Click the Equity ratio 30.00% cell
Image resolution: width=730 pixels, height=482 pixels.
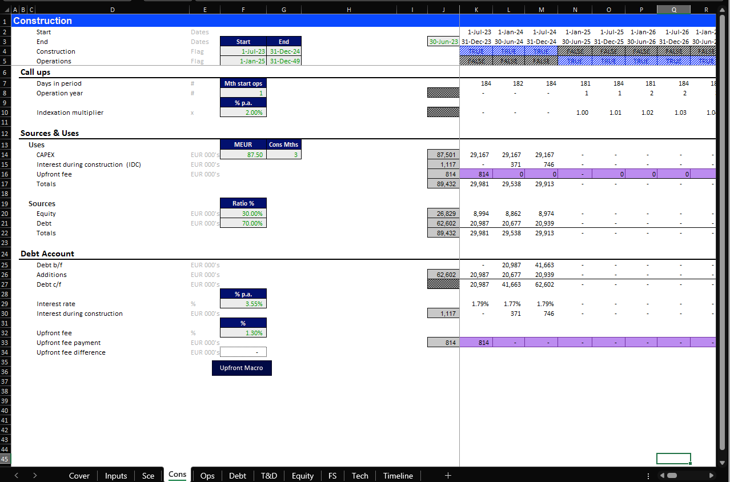point(243,214)
